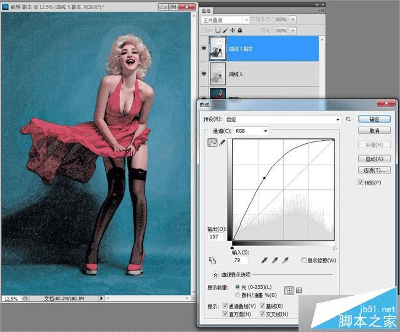Open the fill 100% slider arrow

[x=294, y=31]
